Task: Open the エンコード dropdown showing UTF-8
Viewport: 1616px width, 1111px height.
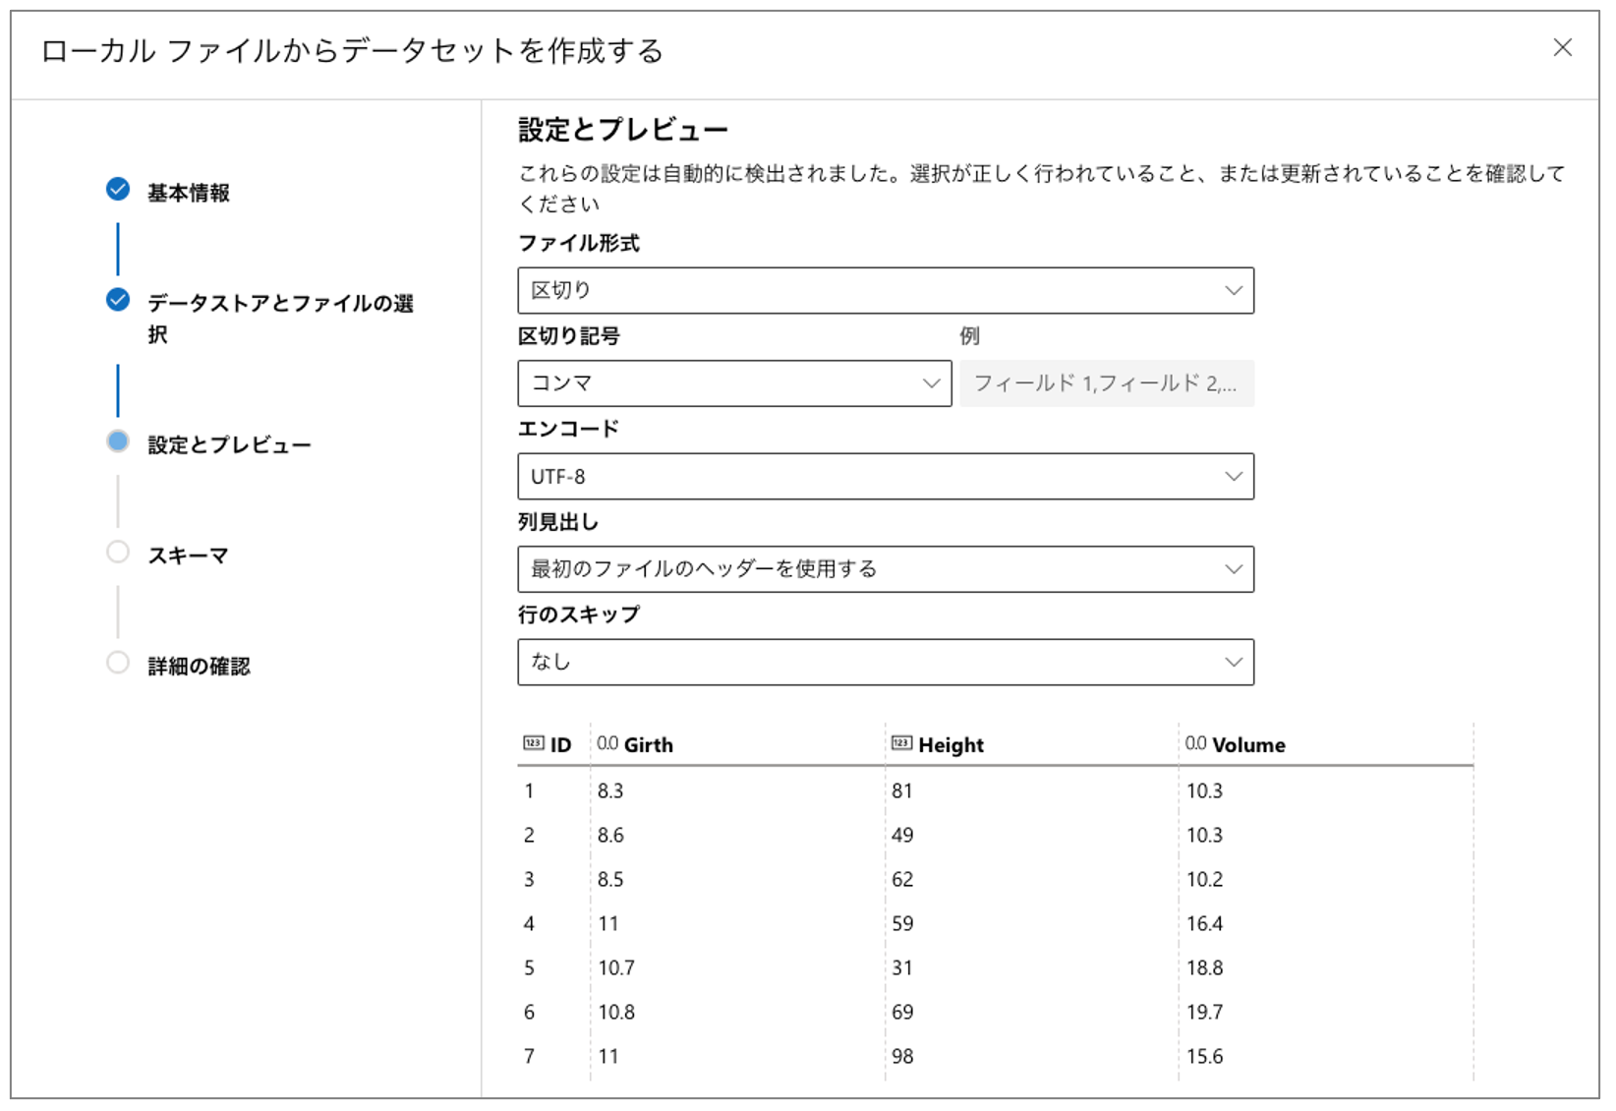Action: pos(885,476)
